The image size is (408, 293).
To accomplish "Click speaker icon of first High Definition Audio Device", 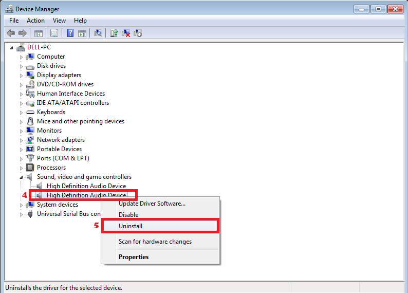I will point(39,186).
